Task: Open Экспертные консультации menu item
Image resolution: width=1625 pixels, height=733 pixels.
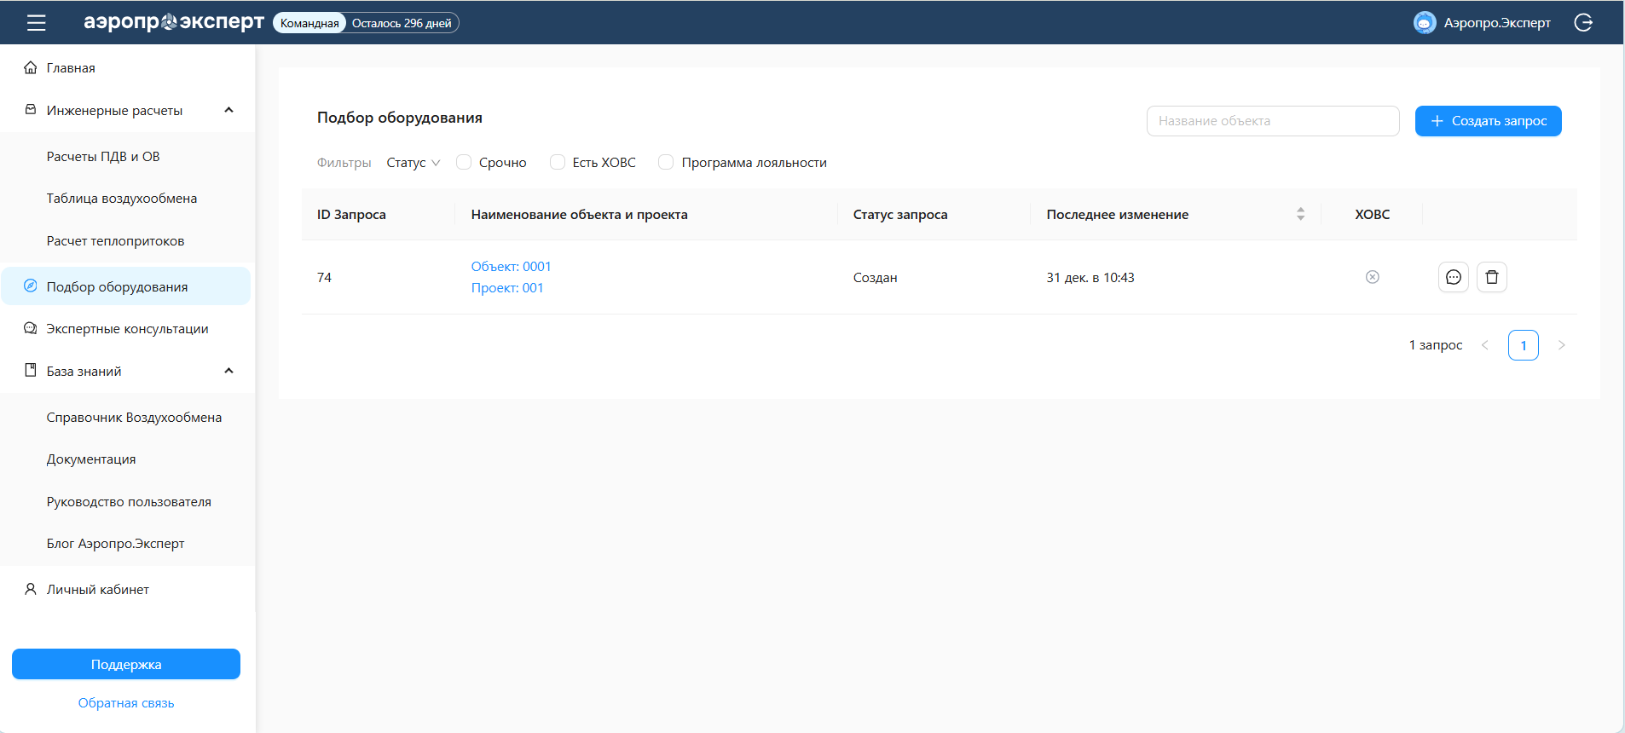Action: click(x=127, y=329)
